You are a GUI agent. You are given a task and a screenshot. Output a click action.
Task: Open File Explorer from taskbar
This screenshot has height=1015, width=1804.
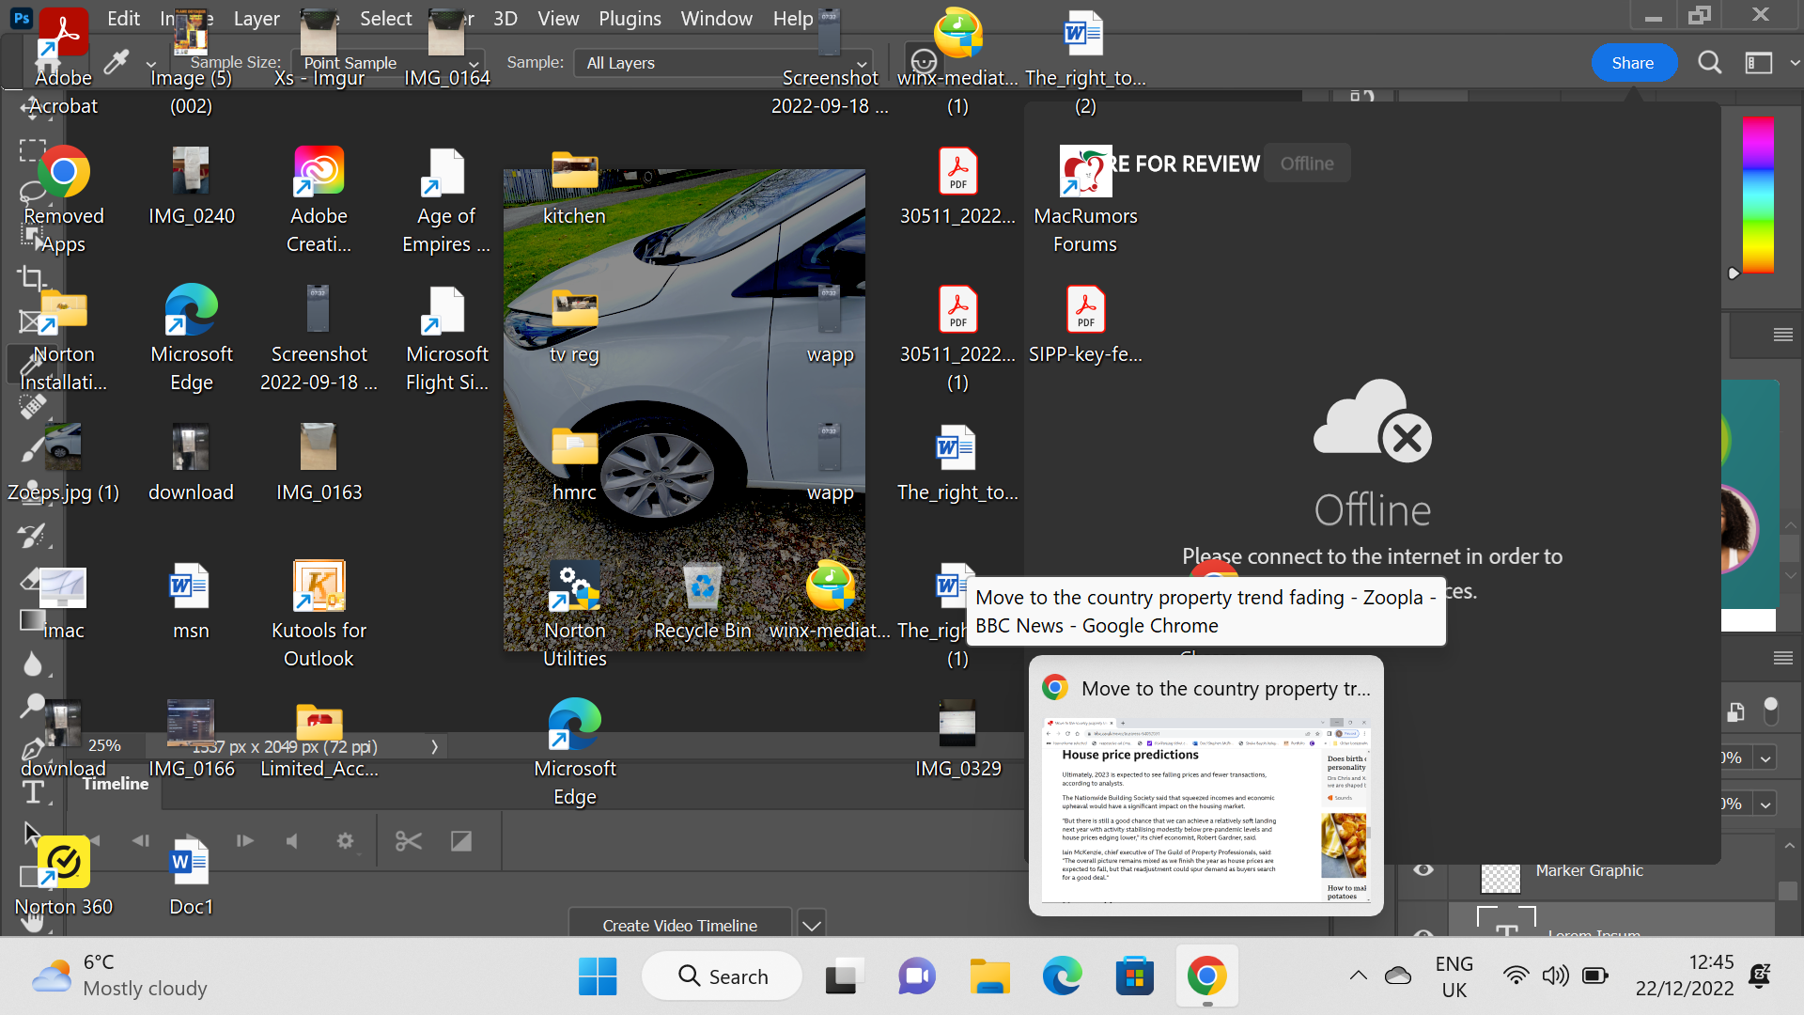[x=989, y=977]
